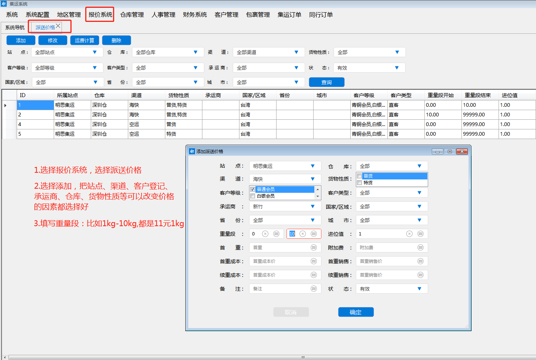
Task: Check the 白银会员 checkbox
Action: 253,196
